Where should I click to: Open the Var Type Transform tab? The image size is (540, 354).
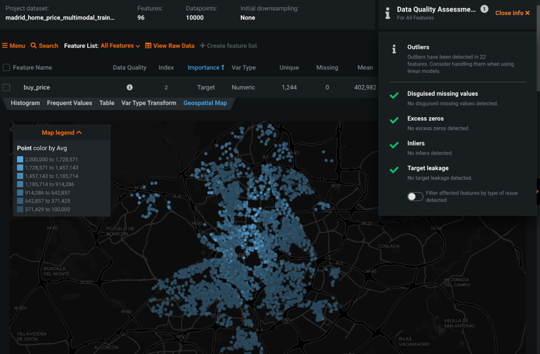[x=149, y=103]
